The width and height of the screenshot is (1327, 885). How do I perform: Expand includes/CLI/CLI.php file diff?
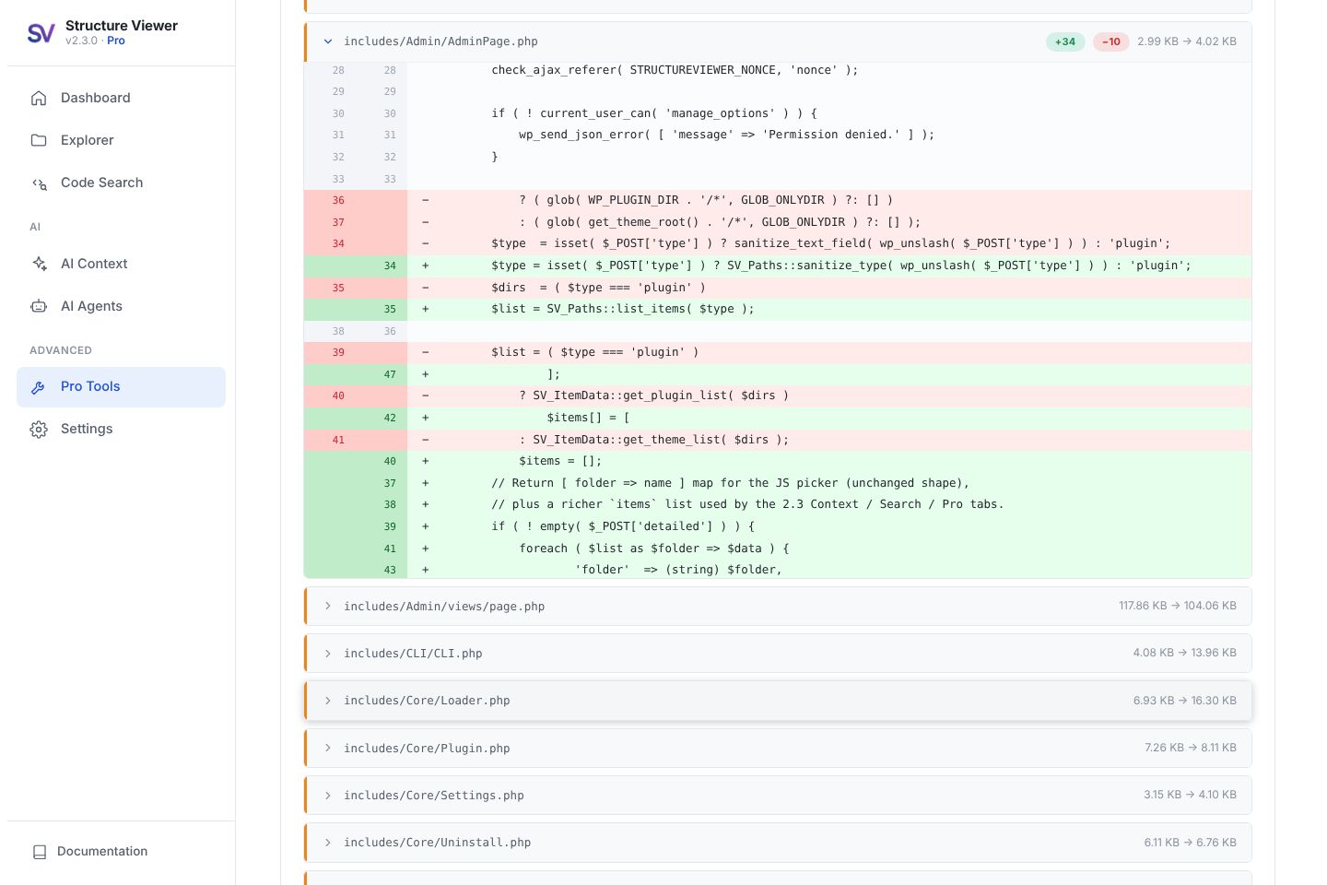coord(778,654)
